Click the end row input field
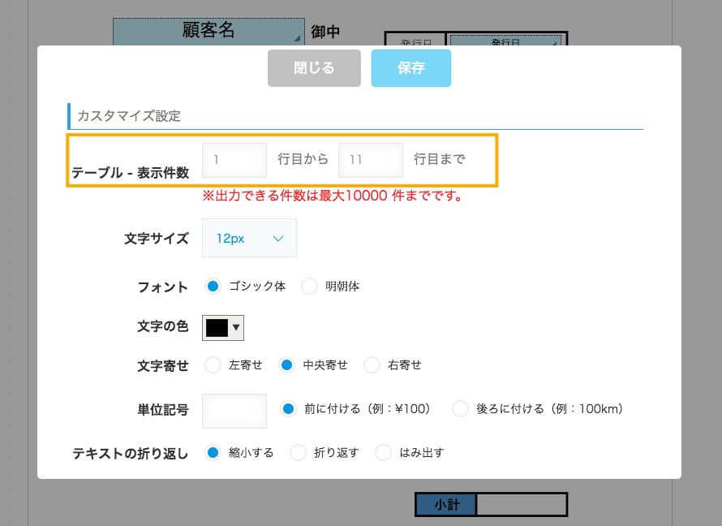Screen dimensions: 722x526 click(x=371, y=160)
